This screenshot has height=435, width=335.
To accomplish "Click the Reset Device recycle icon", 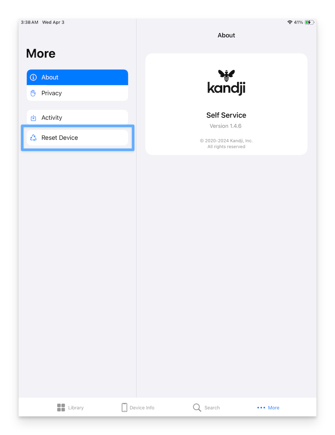I will tap(33, 138).
